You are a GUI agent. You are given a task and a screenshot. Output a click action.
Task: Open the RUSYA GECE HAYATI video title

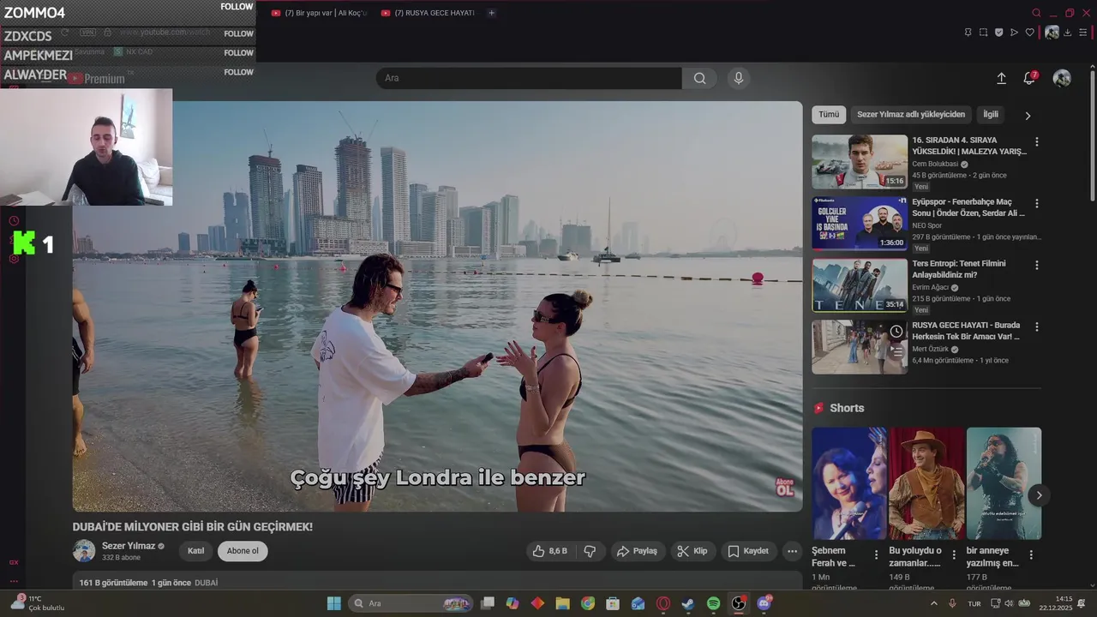coord(966,331)
